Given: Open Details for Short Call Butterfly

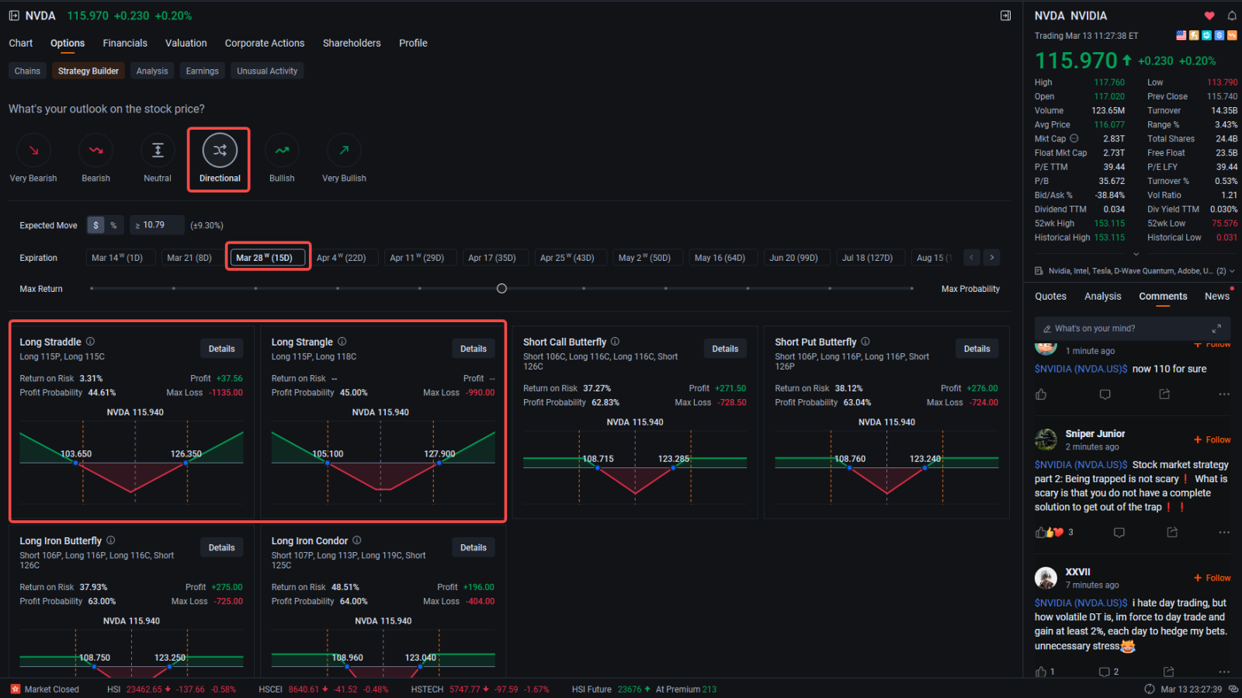Looking at the screenshot, I should [x=725, y=349].
